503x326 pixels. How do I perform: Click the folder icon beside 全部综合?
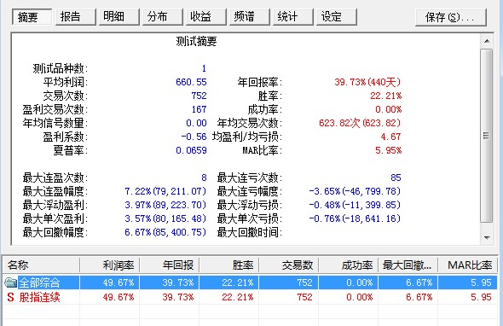point(10,282)
